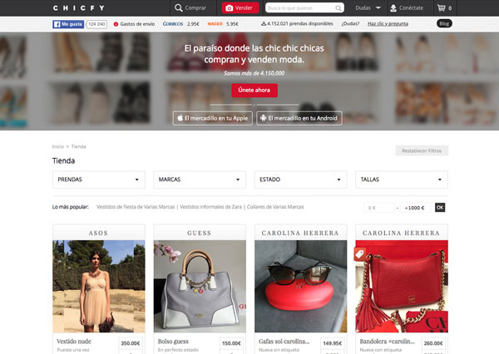Click the 150.00€ price
The image size is (499, 354).
tap(231, 343)
